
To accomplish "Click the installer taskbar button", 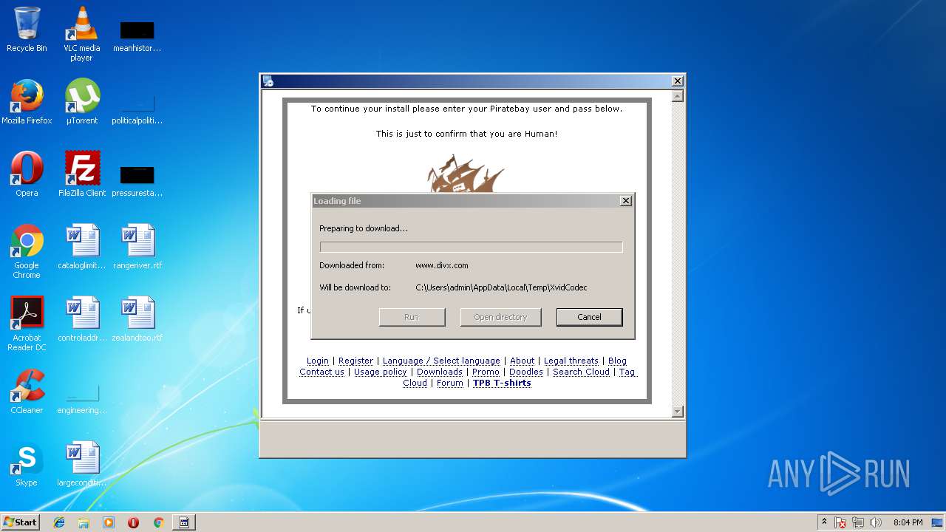I will [x=184, y=522].
